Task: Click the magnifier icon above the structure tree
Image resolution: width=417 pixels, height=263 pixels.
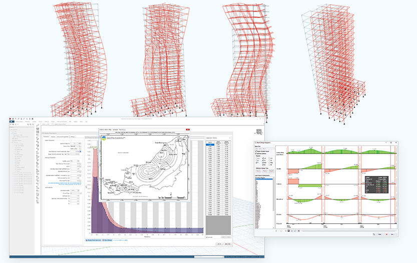Action: 28,124
